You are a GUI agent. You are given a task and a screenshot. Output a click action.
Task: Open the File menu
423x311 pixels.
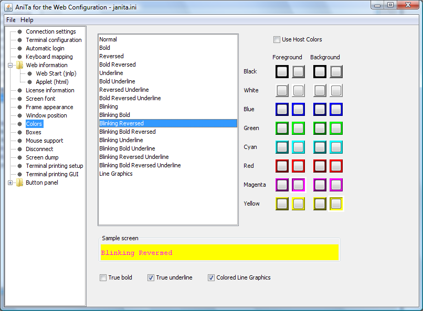pyautogui.click(x=11, y=20)
